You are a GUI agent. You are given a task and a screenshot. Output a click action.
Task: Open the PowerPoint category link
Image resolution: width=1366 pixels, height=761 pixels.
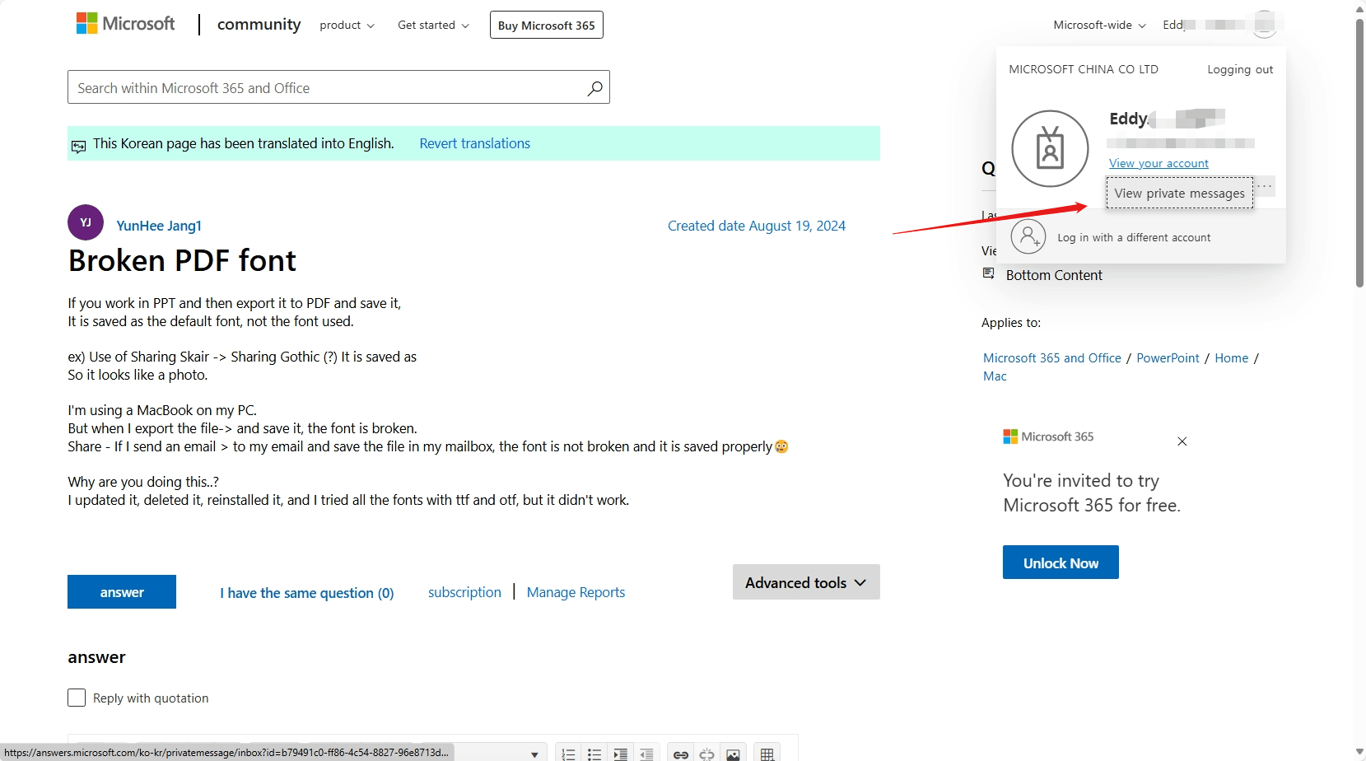[1168, 358]
